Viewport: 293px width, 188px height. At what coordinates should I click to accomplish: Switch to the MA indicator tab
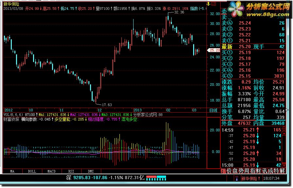tap(12, 171)
